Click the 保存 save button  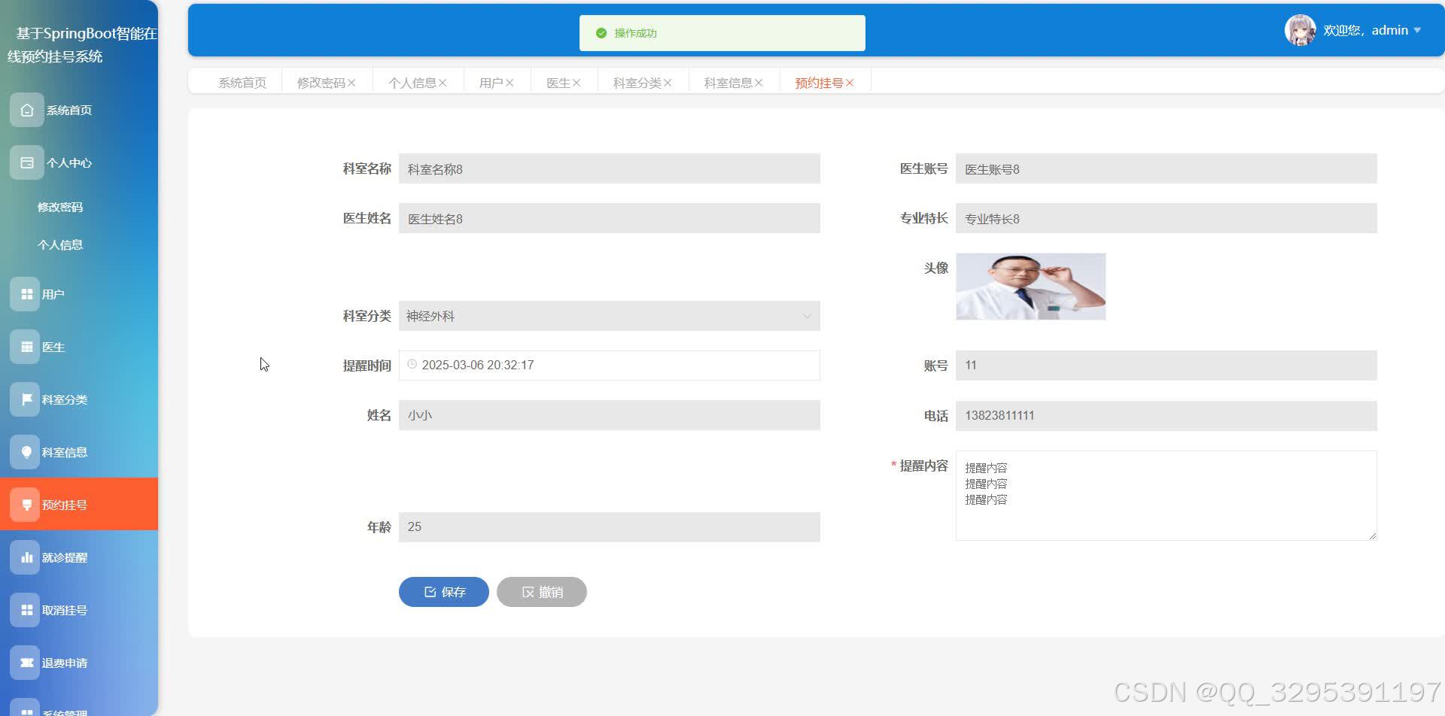(444, 592)
